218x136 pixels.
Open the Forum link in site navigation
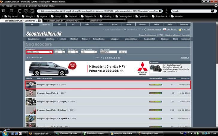63,39
